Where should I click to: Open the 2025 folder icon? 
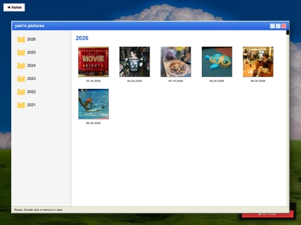pos(21,52)
